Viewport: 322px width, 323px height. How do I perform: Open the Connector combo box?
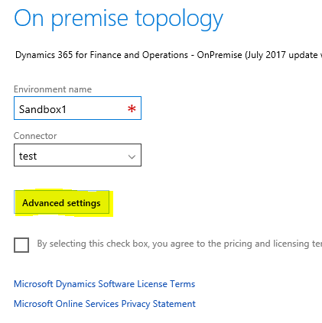coord(77,155)
